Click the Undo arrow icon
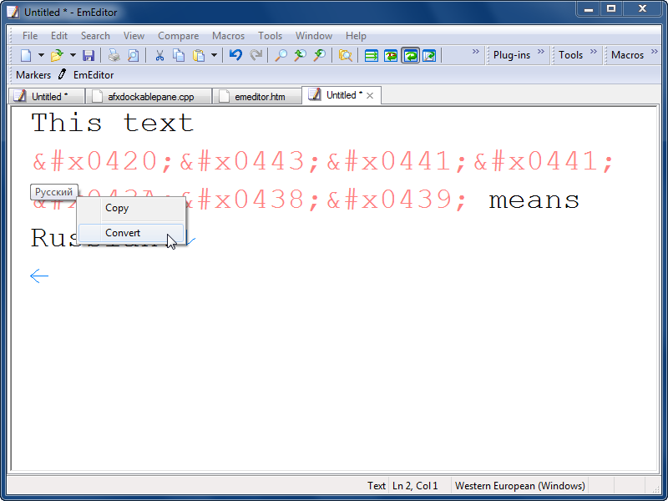The image size is (668, 501). tap(235, 55)
